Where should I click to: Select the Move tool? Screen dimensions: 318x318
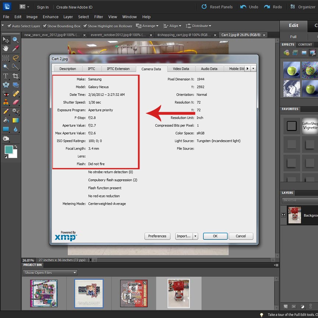(x=6, y=40)
